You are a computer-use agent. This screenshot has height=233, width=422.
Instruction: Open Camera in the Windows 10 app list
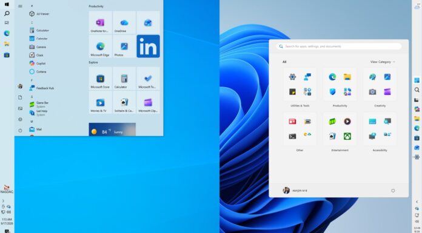[x=38, y=47]
